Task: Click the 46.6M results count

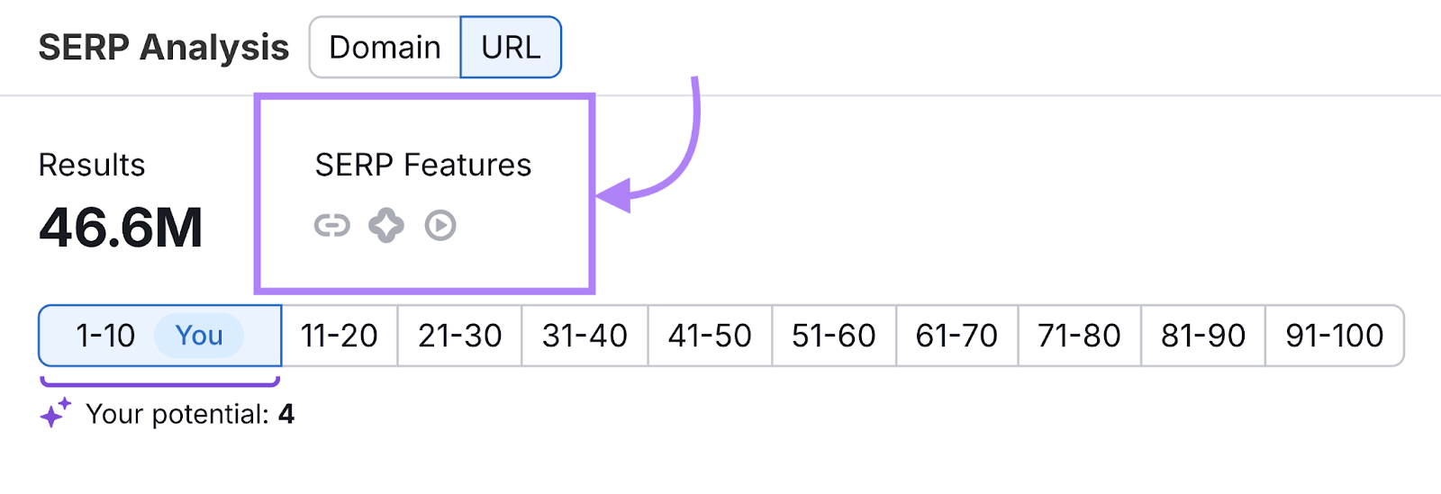Action: coord(121,228)
